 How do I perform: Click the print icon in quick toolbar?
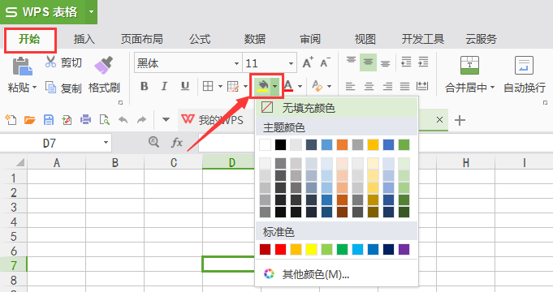pyautogui.click(x=86, y=120)
